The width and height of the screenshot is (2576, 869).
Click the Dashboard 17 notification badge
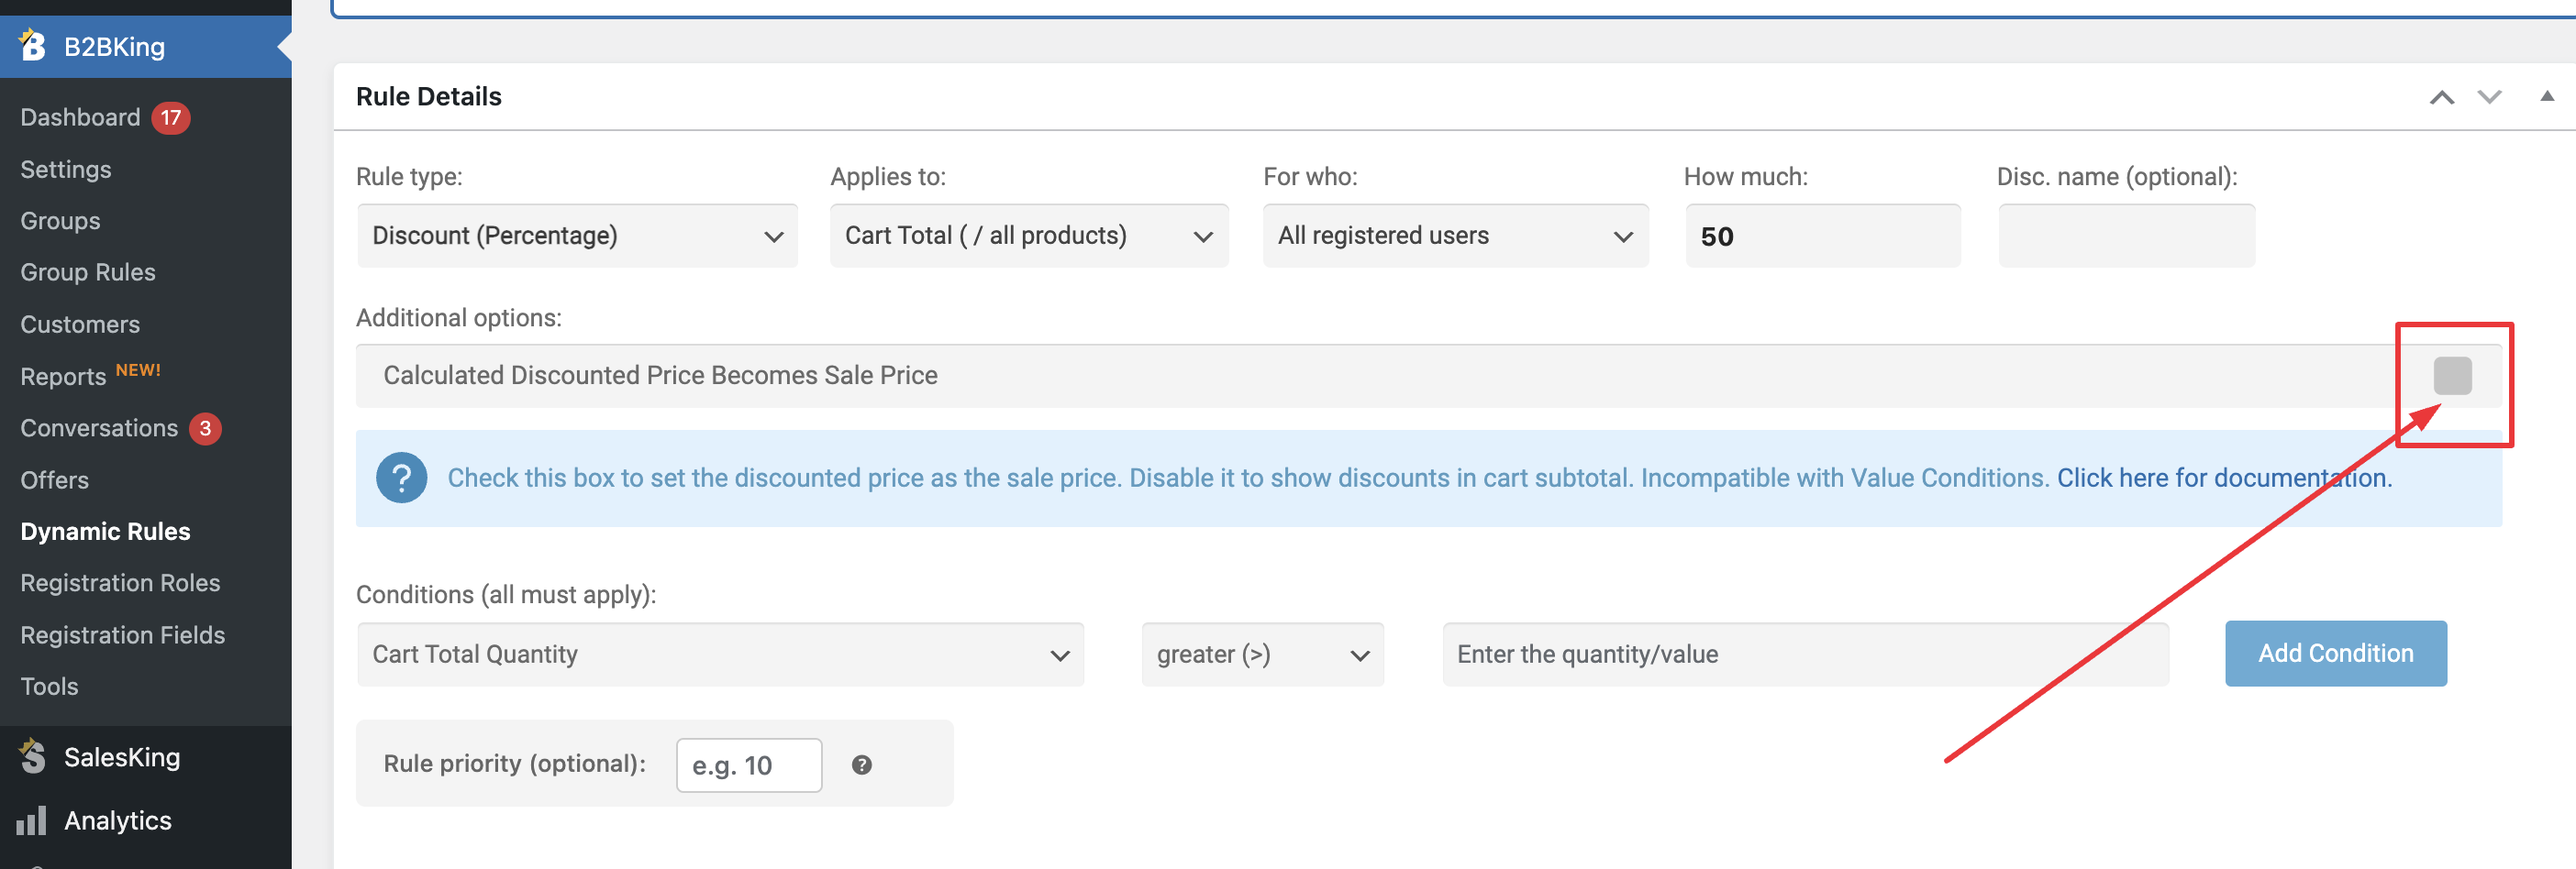(x=171, y=118)
